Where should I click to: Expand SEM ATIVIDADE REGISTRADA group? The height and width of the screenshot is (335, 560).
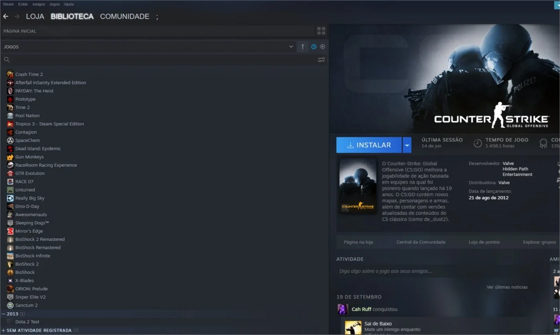(x=4, y=331)
